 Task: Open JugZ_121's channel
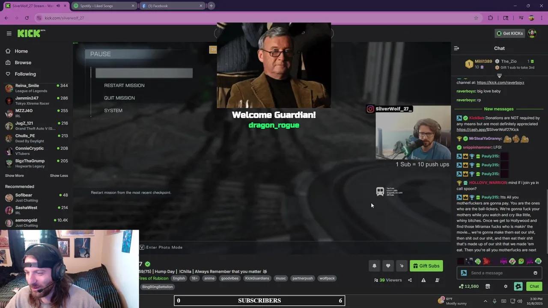click(x=36, y=126)
